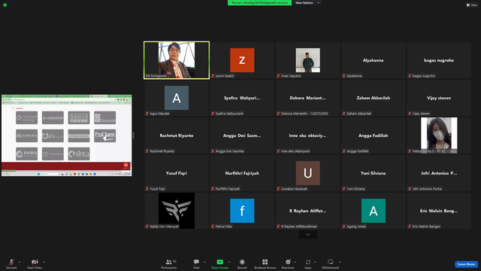The width and height of the screenshot is (481, 271).
Task: Open Reactions menu
Action: point(288,263)
